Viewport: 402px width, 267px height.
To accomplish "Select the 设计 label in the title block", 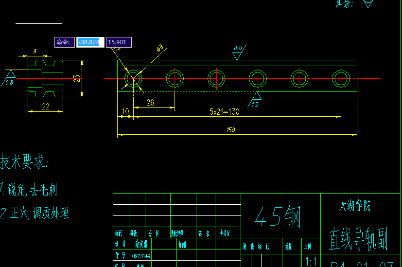I will click(121, 244).
